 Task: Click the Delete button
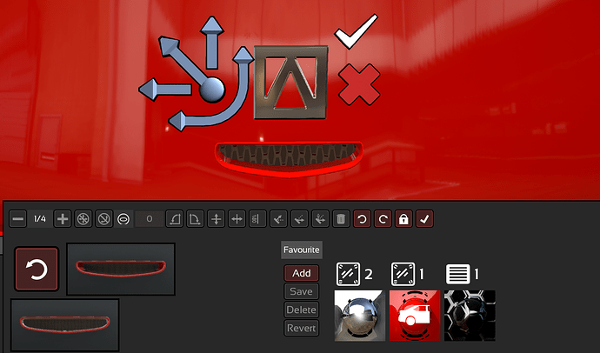(302, 310)
